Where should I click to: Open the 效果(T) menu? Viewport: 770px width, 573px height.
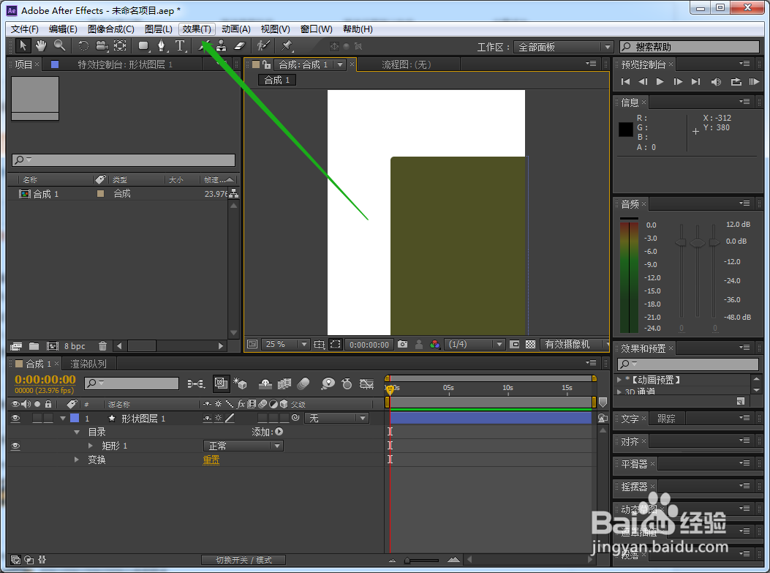[x=197, y=29]
